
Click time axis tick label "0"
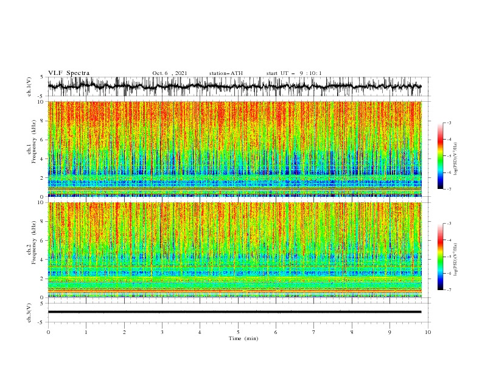48,332
